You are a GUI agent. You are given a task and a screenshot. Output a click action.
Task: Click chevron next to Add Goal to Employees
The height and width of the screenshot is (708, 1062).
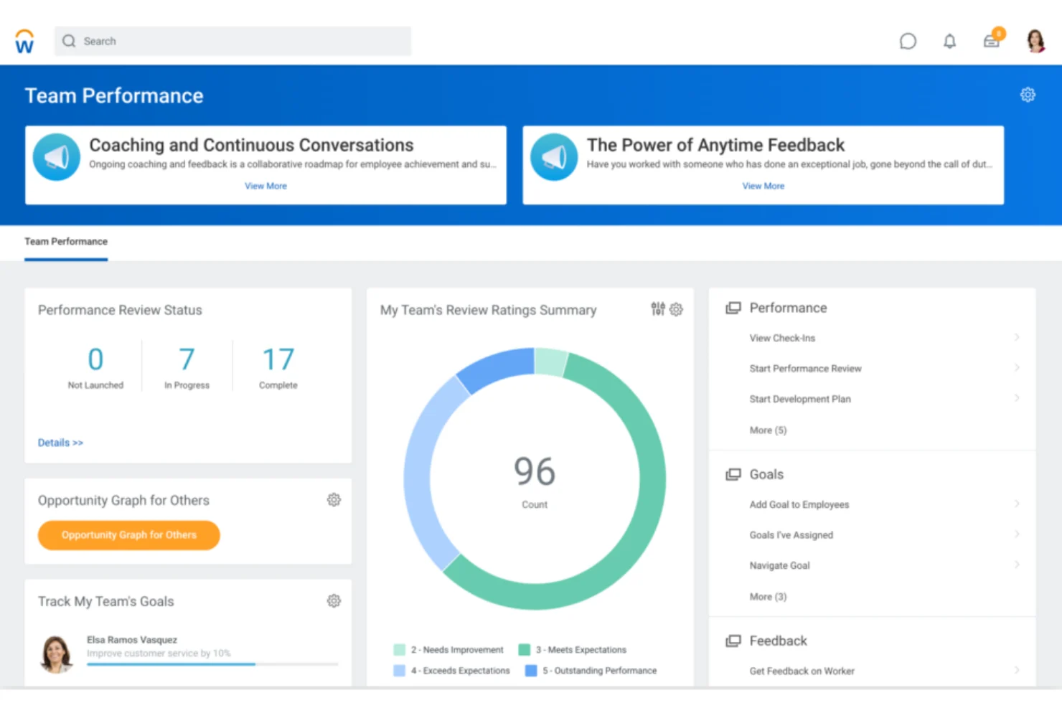pos(1017,504)
